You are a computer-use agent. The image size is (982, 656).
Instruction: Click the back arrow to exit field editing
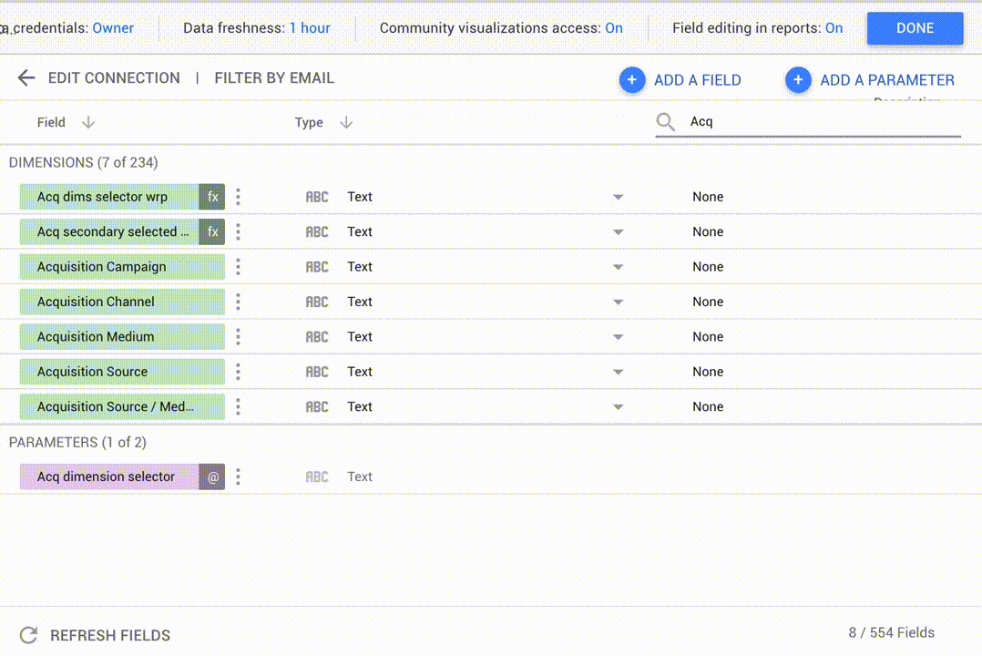pos(26,77)
